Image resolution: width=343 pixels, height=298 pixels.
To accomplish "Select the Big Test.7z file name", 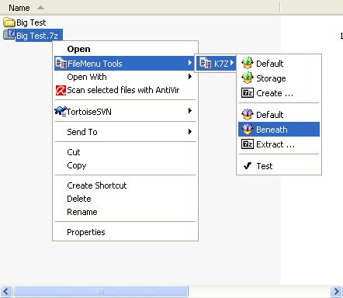I will pos(37,36).
